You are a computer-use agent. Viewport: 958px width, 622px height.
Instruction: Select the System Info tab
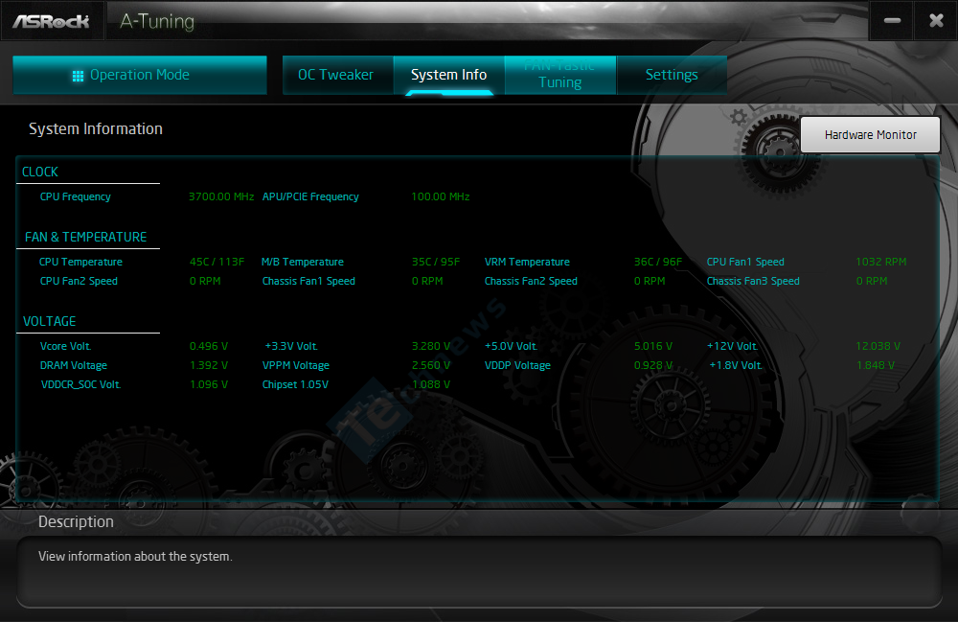[x=449, y=75]
